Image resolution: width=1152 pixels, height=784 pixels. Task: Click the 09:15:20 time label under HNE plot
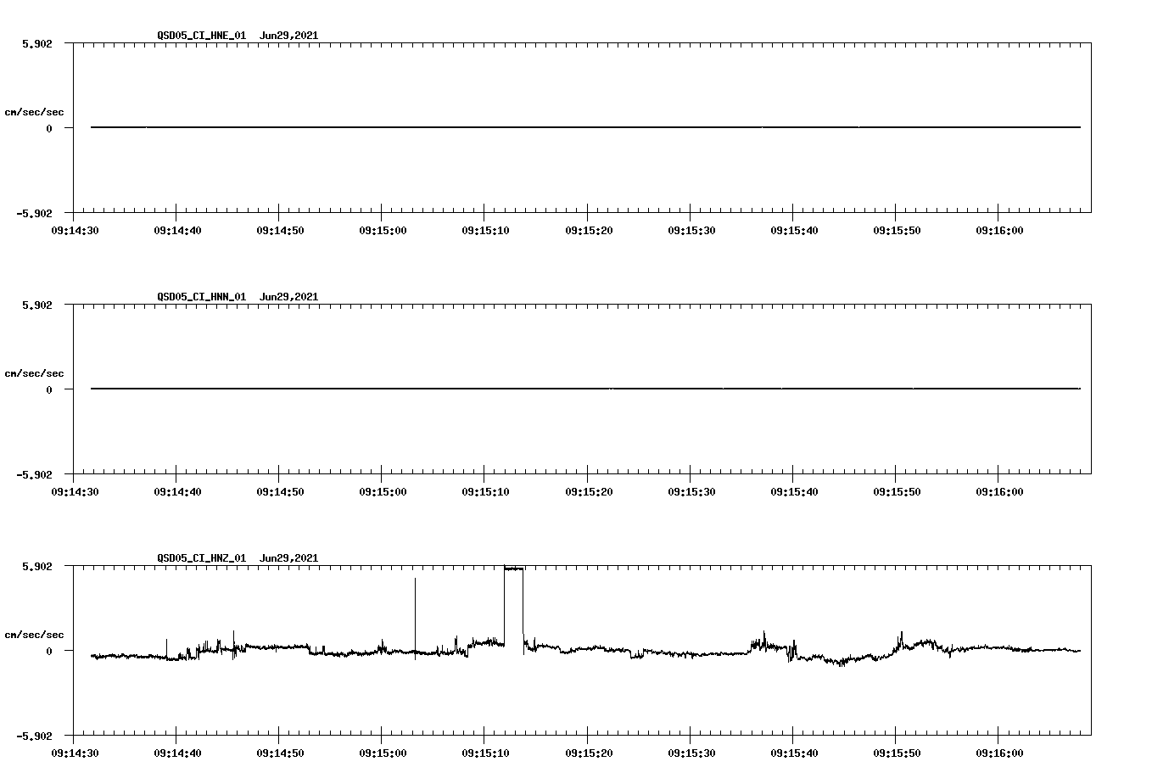[588, 231]
